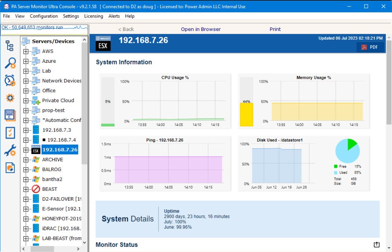The image size is (392, 252).
Task: Expand the Network Devices group node
Action: 26,81
